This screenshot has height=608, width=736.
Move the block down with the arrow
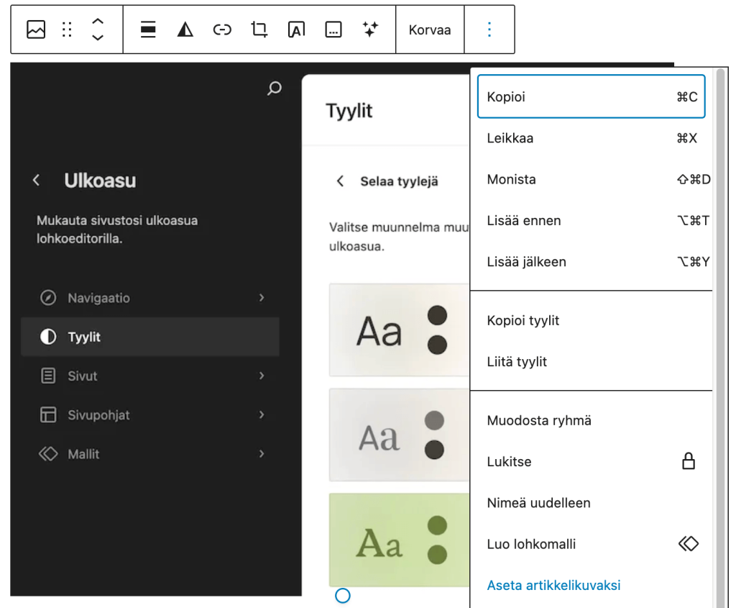coord(98,37)
